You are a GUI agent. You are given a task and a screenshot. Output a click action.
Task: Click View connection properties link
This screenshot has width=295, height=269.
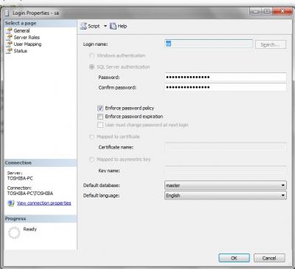[44, 203]
